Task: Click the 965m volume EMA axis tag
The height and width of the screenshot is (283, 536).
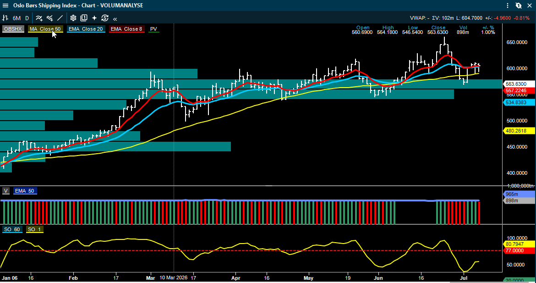Action: click(520, 194)
